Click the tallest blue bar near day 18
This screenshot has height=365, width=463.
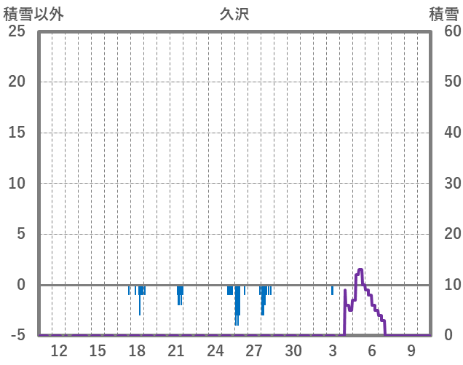140,300
